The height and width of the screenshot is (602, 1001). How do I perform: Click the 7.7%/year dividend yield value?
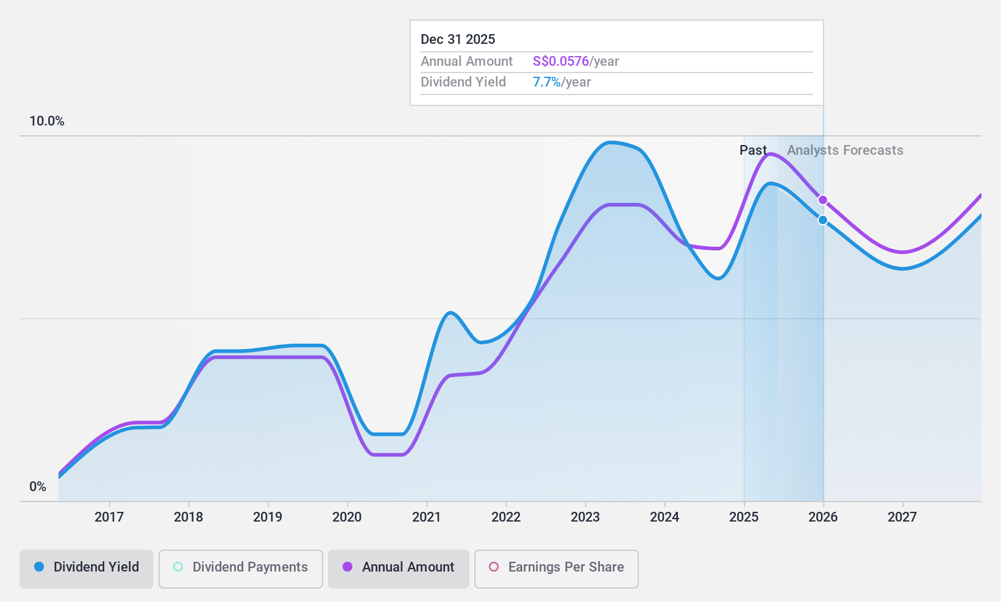pyautogui.click(x=561, y=82)
